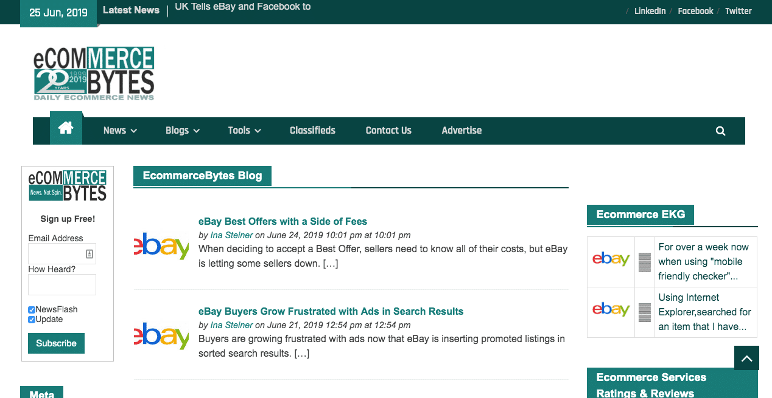
Task: Open the Advertise menu item
Action: [x=461, y=131]
